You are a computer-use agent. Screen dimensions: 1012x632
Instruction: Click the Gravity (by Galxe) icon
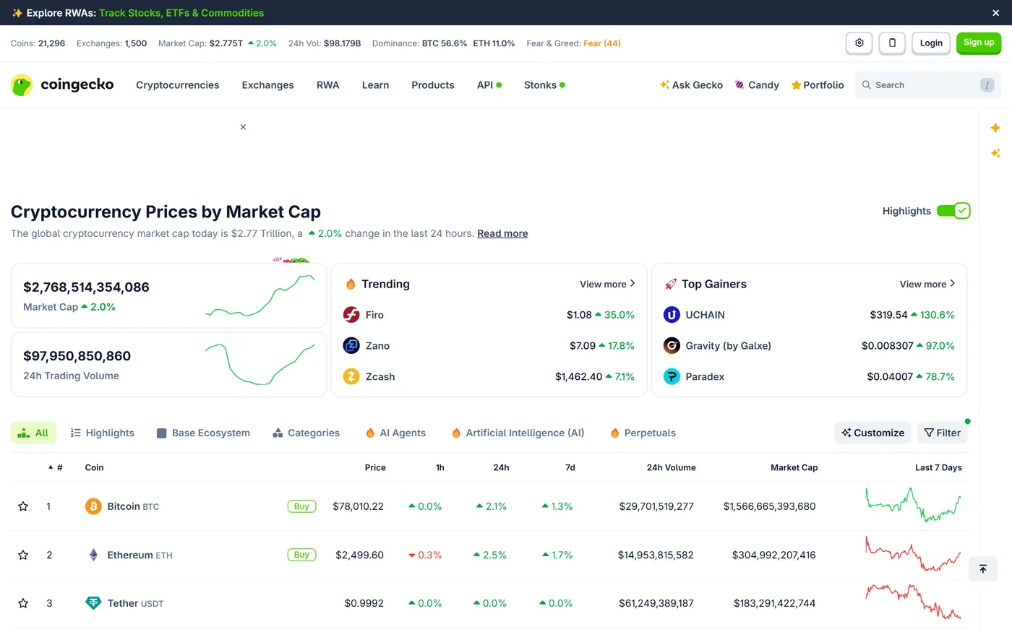click(672, 345)
